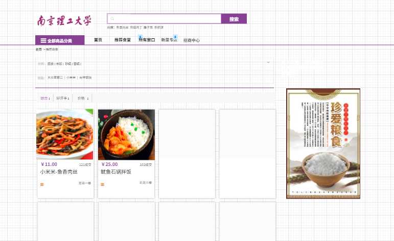Click price ¥11.00
Screen dimensions: 394x241
[49, 164]
